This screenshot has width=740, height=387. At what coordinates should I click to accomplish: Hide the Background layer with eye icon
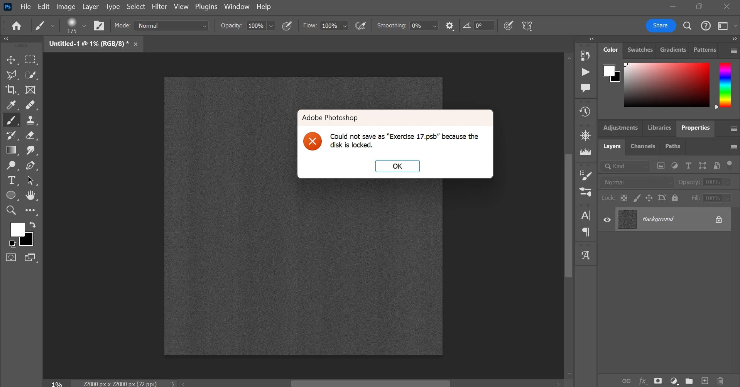(607, 220)
